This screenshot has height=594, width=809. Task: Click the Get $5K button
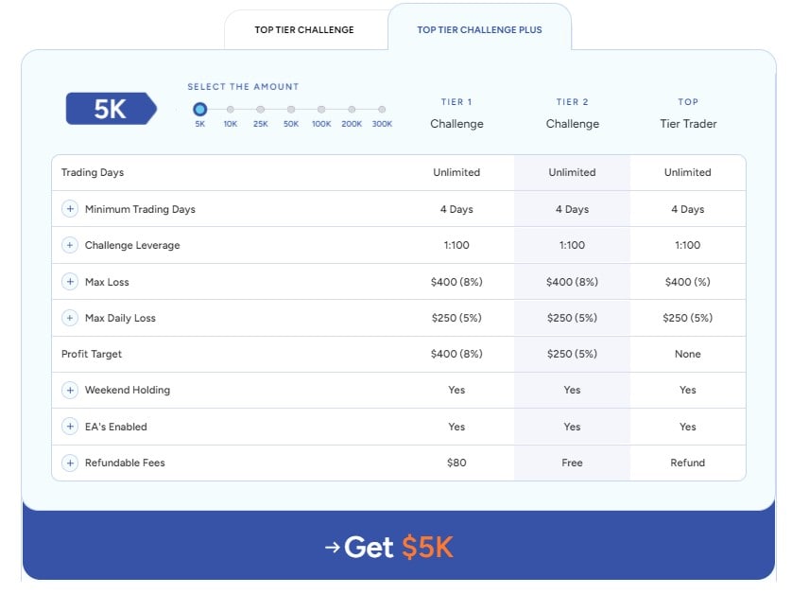coord(398,547)
